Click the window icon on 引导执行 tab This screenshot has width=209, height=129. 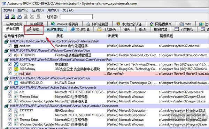(177, 29)
